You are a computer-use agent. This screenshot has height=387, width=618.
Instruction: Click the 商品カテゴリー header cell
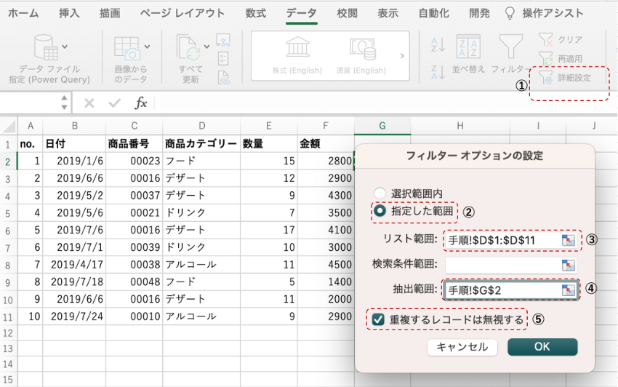pyautogui.click(x=201, y=143)
